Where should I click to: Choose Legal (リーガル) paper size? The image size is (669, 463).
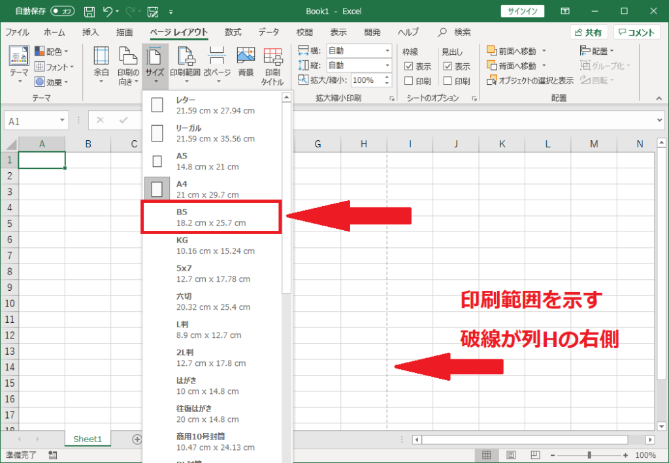[212, 133]
